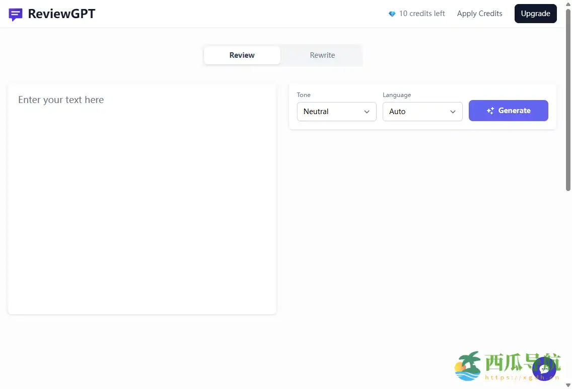Image resolution: width=572 pixels, height=389 pixels.
Task: Switch to the Rewrite tab
Action: (322, 55)
